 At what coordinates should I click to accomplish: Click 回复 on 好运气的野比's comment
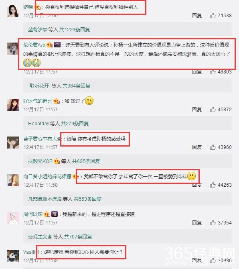(x=197, y=109)
